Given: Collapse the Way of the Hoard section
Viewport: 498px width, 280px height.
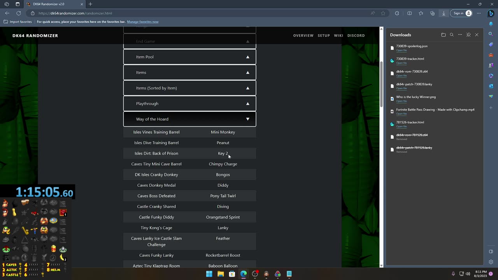Looking at the screenshot, I should pos(189,119).
